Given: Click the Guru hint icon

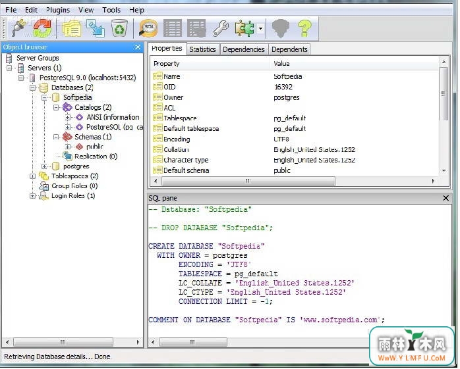Looking at the screenshot, I should pos(281,28).
